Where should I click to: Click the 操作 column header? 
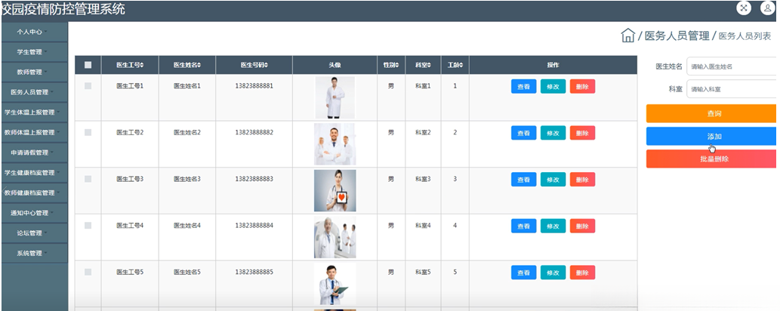coord(553,65)
